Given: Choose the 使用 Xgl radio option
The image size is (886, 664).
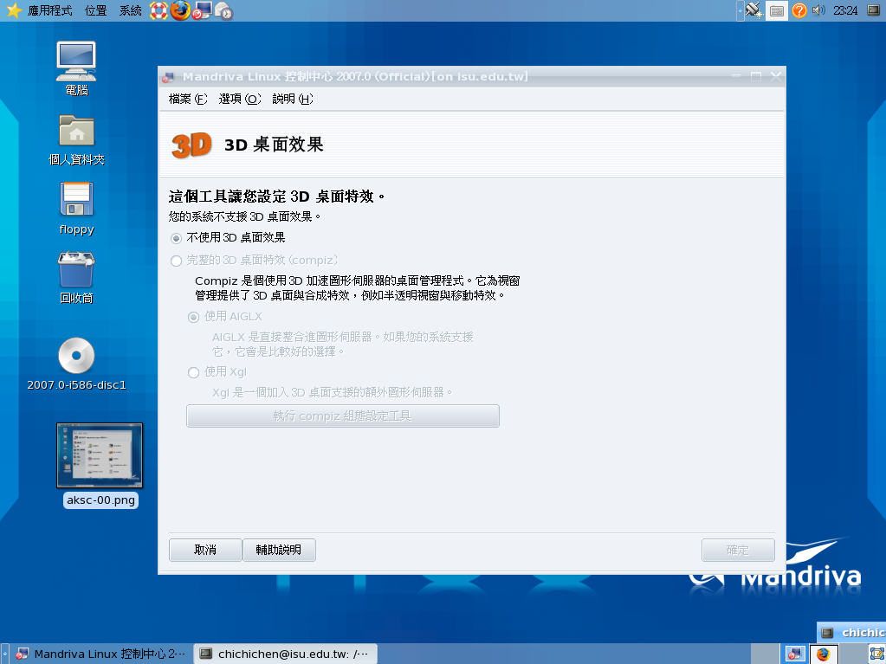Looking at the screenshot, I should coord(193,372).
